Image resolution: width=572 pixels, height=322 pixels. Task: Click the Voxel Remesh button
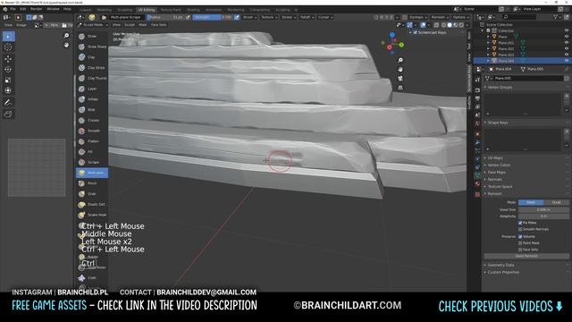pos(526,257)
